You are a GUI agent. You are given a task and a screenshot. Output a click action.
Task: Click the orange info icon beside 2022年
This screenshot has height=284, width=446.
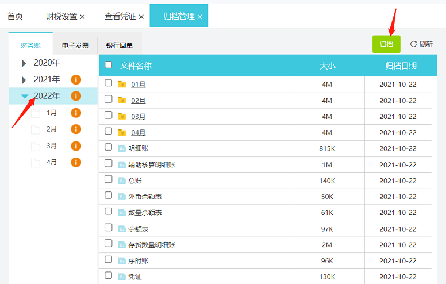click(76, 96)
